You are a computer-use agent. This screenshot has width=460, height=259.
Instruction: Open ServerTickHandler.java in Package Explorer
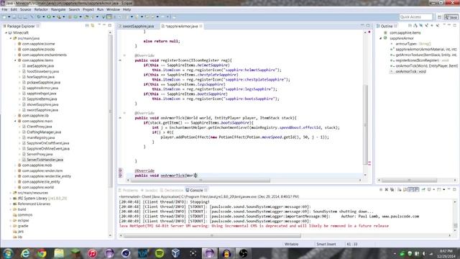45,160
